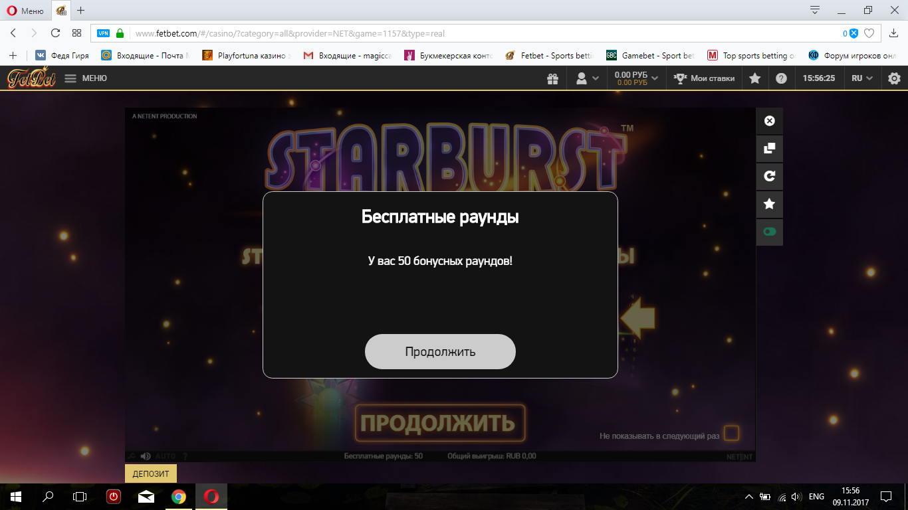The width and height of the screenshot is (908, 510).
Task: Click the green padlock security icon
Action: [120, 33]
